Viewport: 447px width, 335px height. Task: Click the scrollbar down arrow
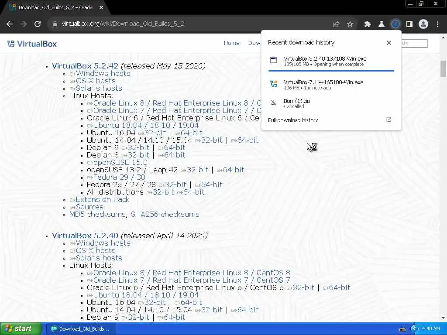(443, 318)
